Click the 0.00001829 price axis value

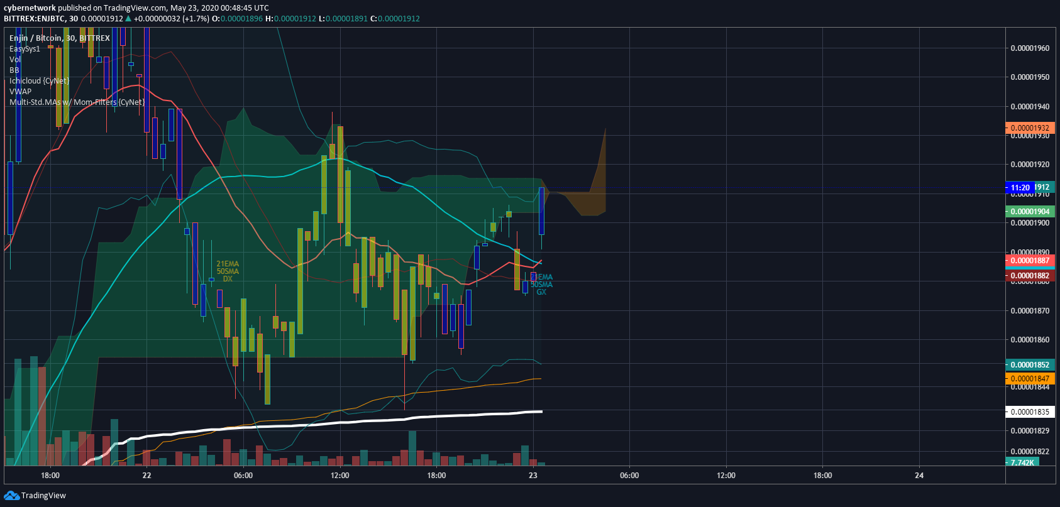click(x=1030, y=431)
